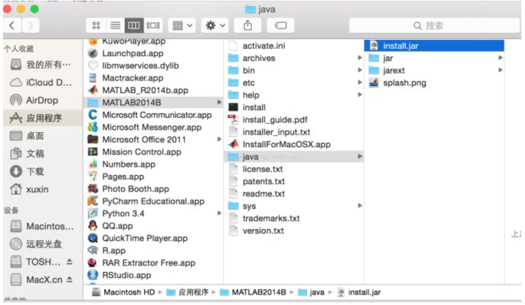The width and height of the screenshot is (525, 305).
Task: Select QuickTime Player.app icon
Action: (92, 238)
